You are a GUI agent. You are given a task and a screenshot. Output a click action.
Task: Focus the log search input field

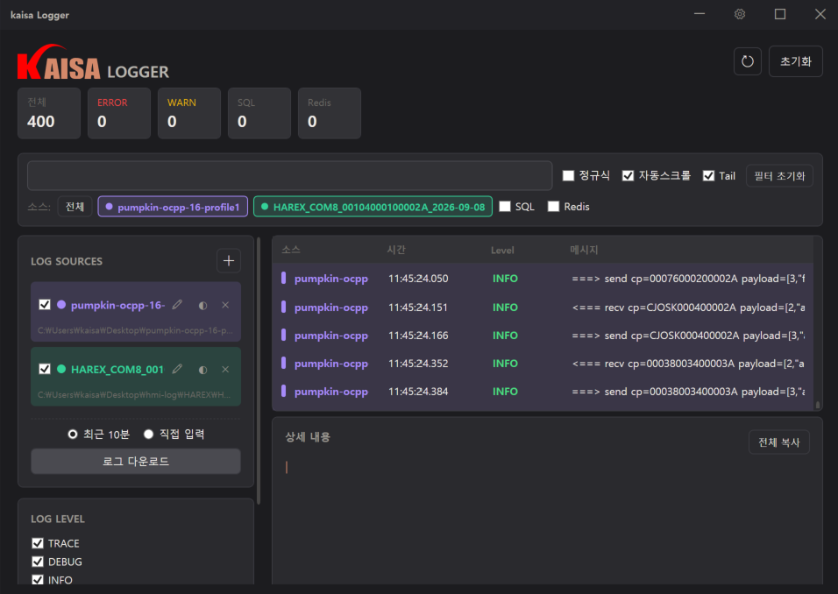point(289,176)
